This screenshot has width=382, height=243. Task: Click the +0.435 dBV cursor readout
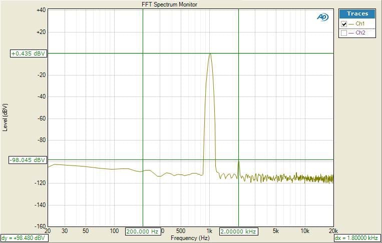29,53
